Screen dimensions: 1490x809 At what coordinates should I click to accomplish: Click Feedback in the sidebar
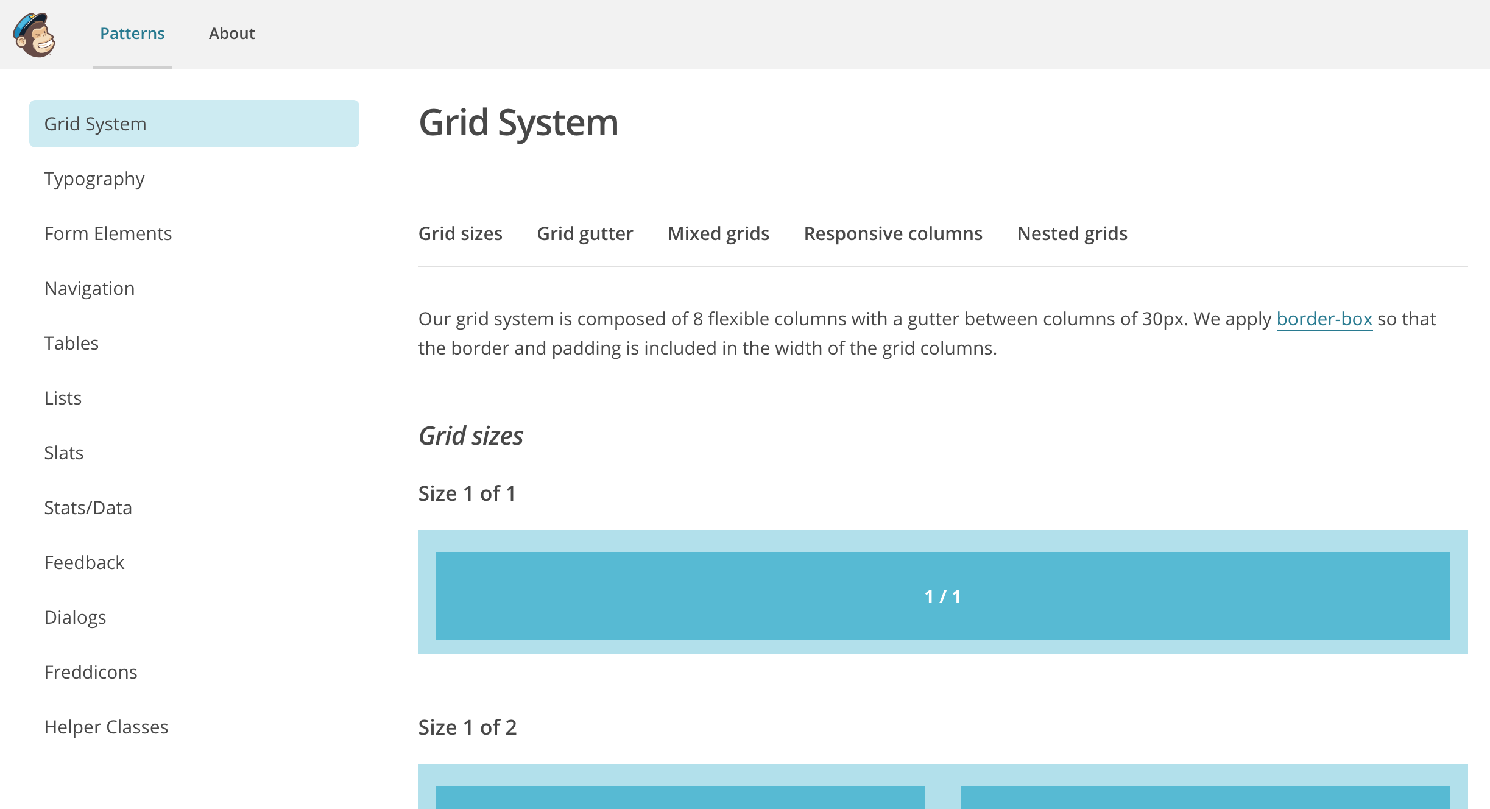pyautogui.click(x=84, y=563)
